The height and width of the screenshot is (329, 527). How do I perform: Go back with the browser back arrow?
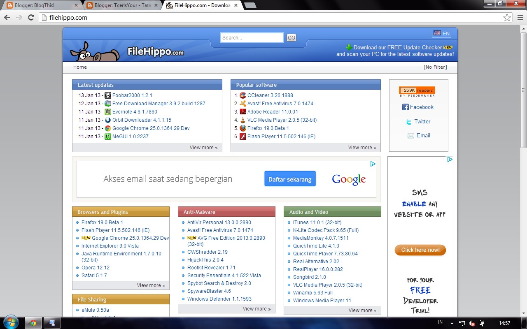click(7, 17)
